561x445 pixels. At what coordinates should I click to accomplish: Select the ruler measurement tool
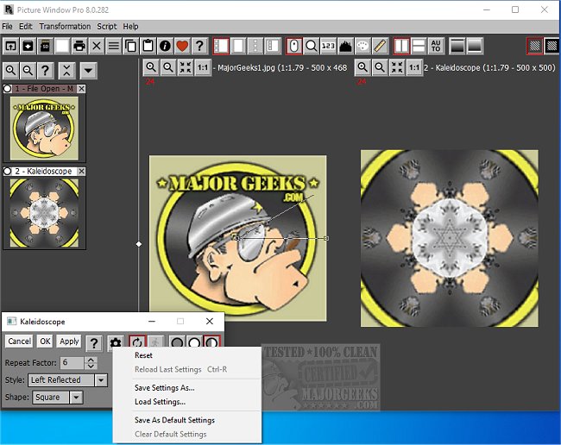point(380,46)
